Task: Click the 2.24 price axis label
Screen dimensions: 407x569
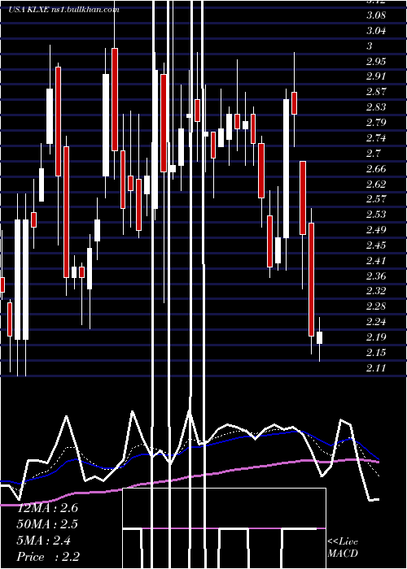Action: (376, 322)
